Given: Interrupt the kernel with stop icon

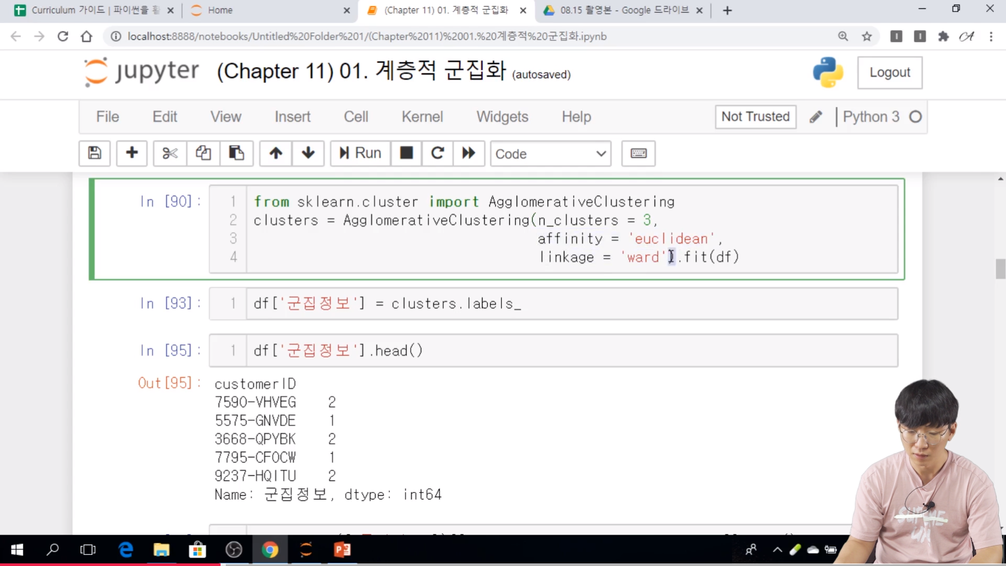Looking at the screenshot, I should point(406,153).
